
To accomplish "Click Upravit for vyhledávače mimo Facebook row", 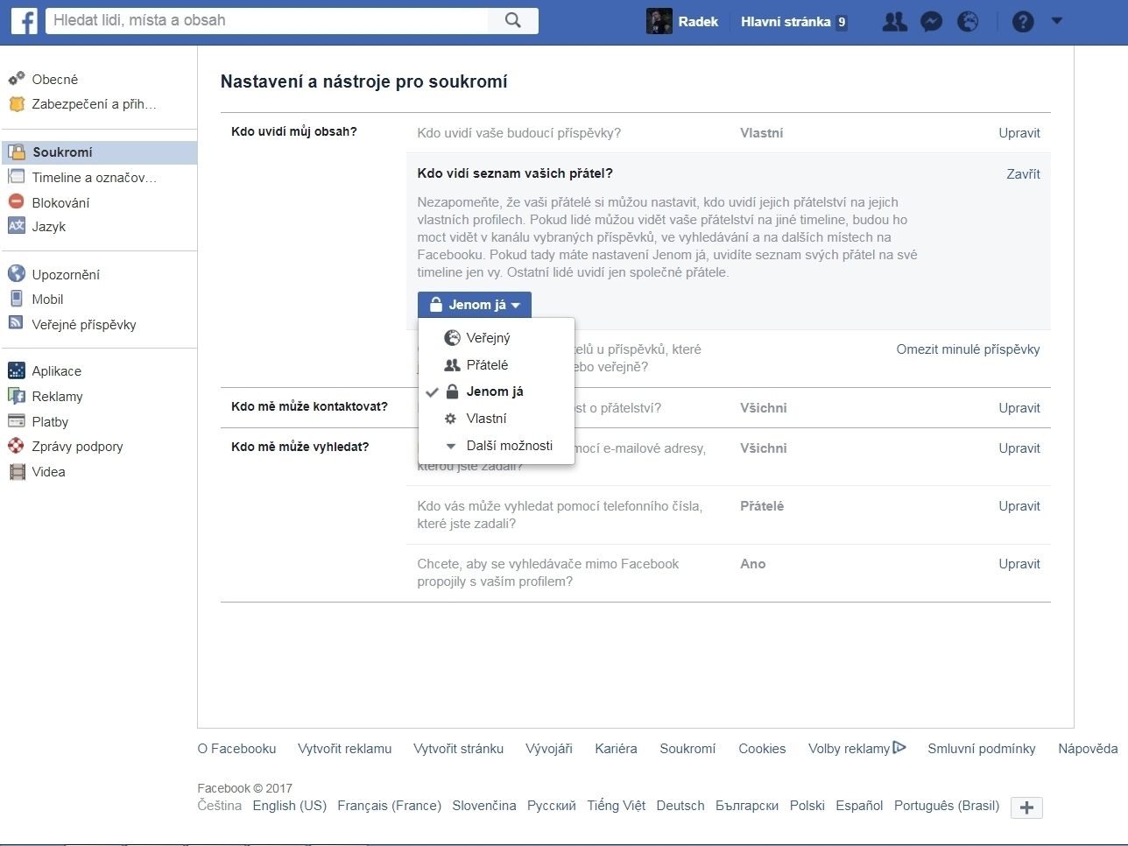I will tap(1019, 564).
